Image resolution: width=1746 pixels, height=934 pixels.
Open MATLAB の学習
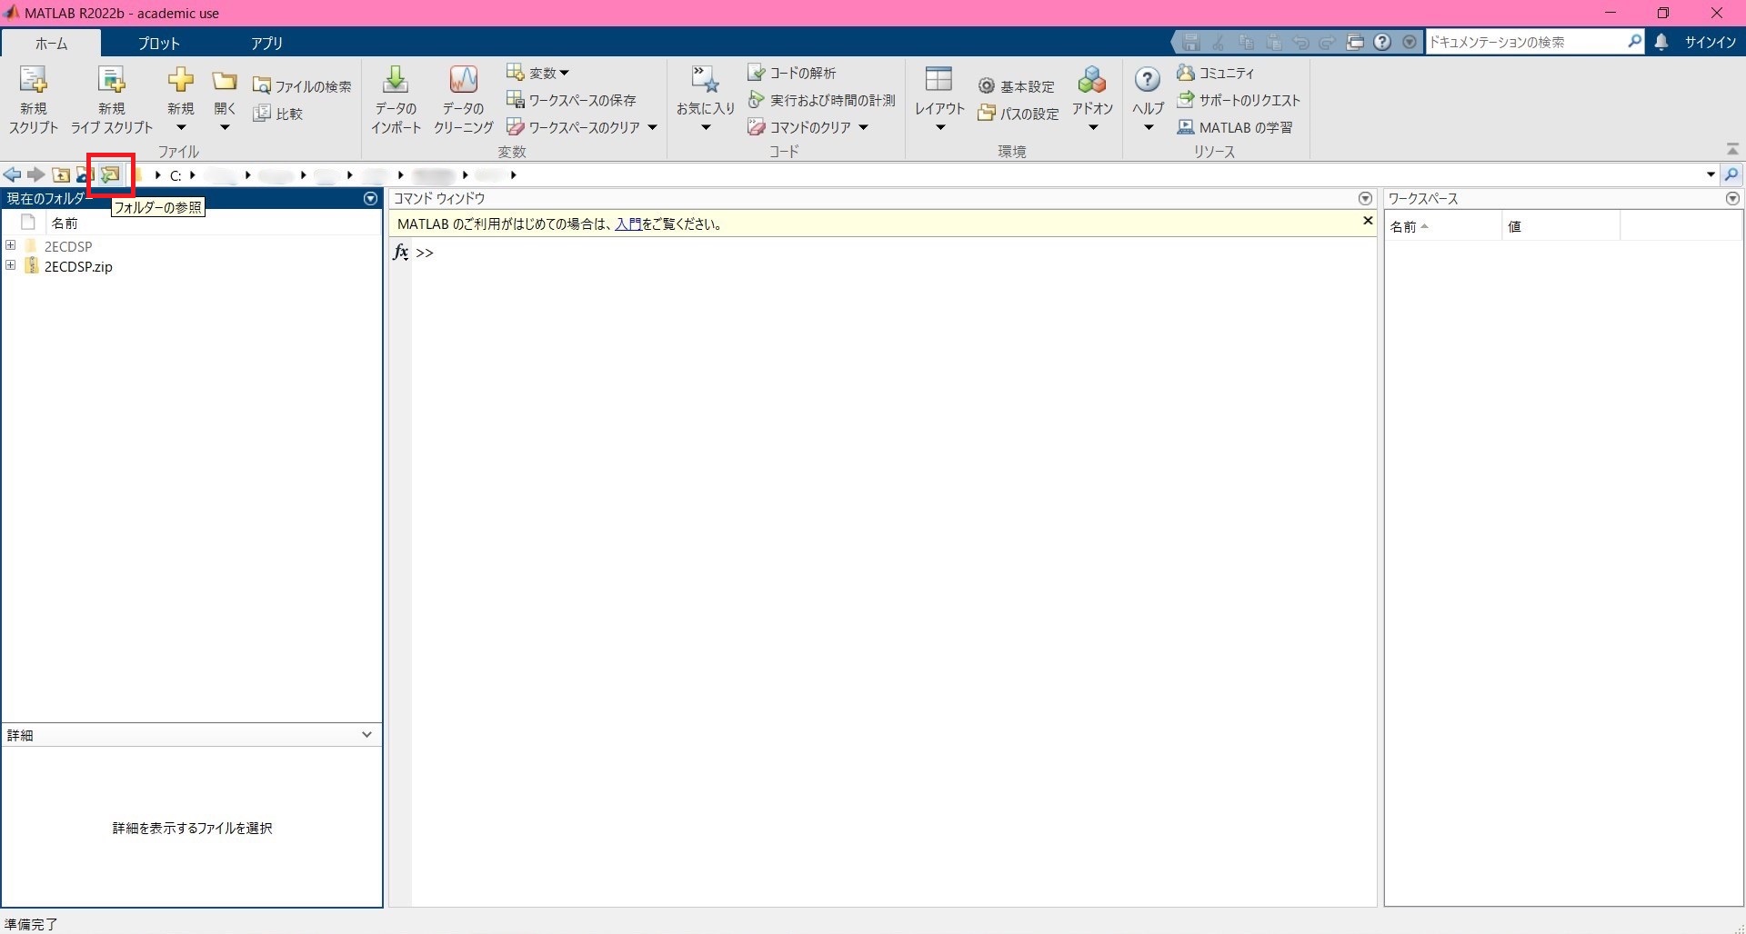pos(1235,127)
